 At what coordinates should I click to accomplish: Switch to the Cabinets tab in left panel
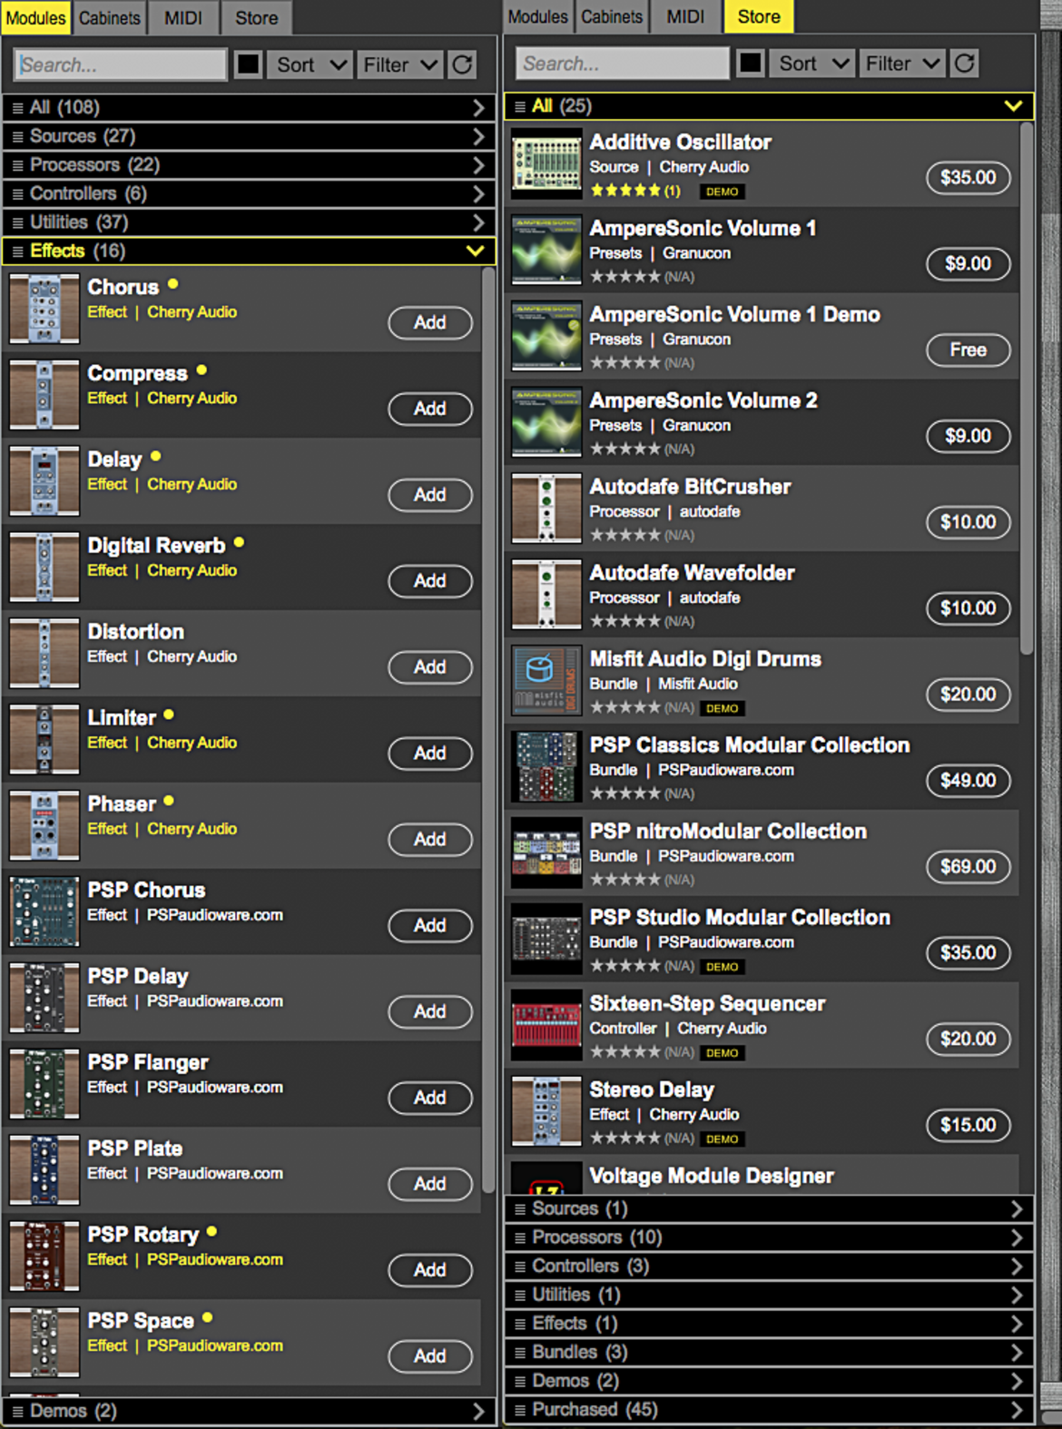110,18
